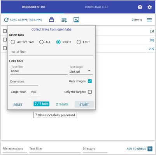Click Load Active Tab Links
The image size is (156, 155).
pyautogui.click(x=26, y=20)
